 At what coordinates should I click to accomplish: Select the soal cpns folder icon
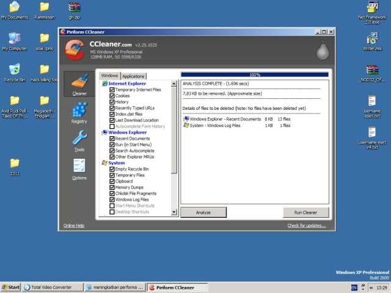coord(45,42)
